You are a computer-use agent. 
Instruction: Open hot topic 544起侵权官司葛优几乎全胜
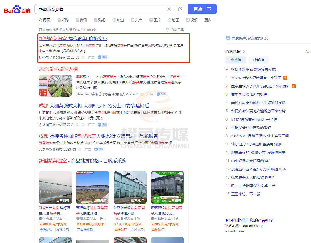point(254,119)
